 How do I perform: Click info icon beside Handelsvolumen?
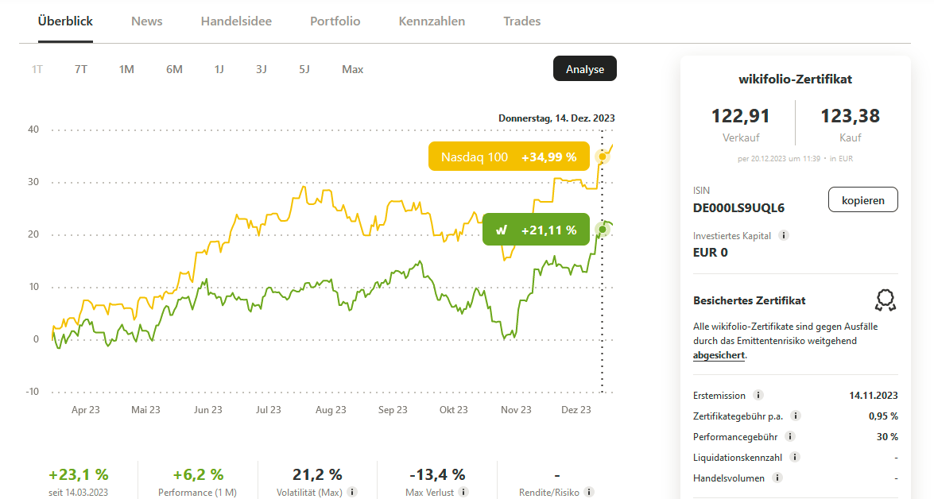tap(777, 478)
